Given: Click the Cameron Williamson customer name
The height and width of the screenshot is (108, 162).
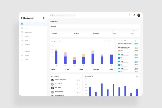Looking at the screenshot, I should 60,80.
